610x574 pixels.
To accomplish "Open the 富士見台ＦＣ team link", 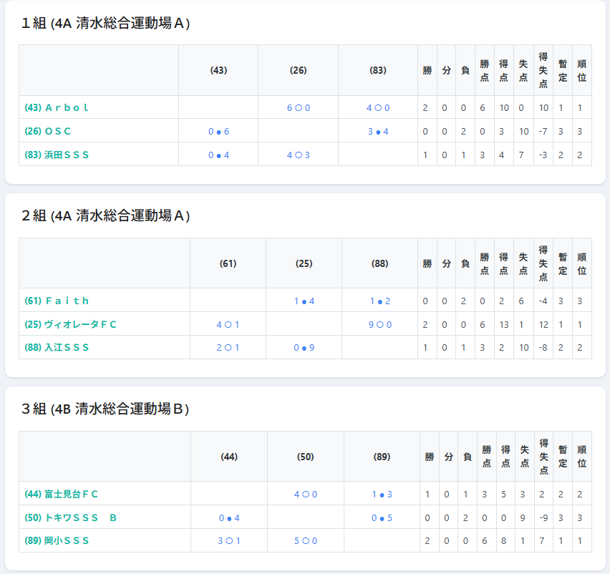I will pyautogui.click(x=61, y=494).
